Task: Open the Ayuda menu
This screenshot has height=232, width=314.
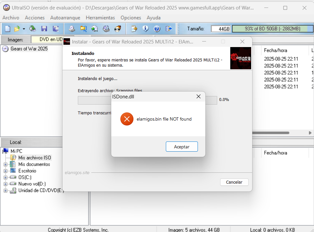Action: pos(154,18)
